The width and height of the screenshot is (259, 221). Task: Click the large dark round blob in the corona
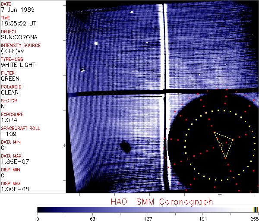tap(125, 148)
